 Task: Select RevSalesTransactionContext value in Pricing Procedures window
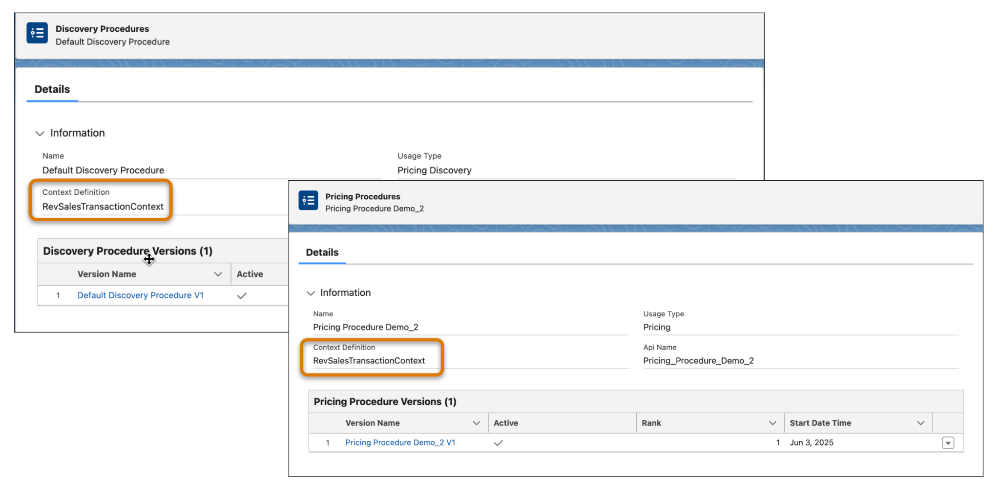click(x=369, y=361)
